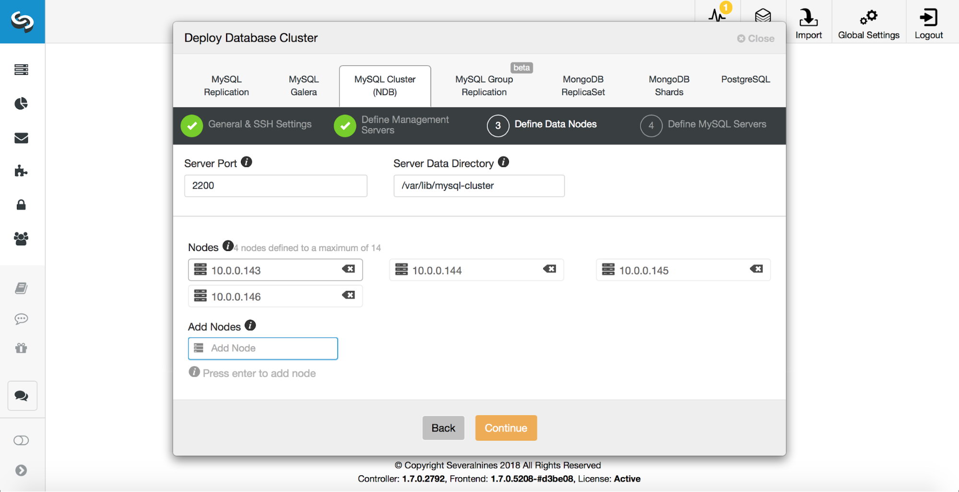Viewport: 959px width, 492px height.
Task: Click the Back button
Action: pyautogui.click(x=443, y=428)
